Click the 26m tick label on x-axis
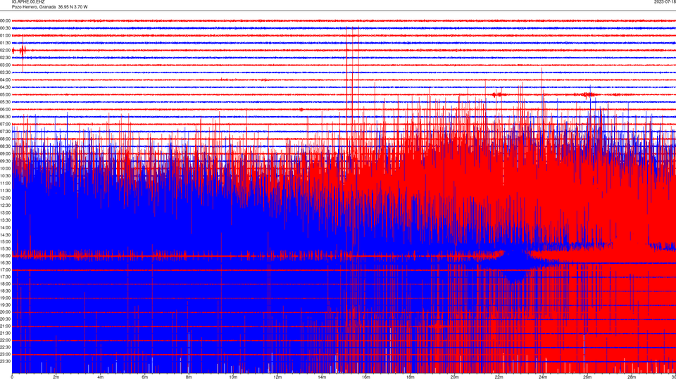 point(587,377)
